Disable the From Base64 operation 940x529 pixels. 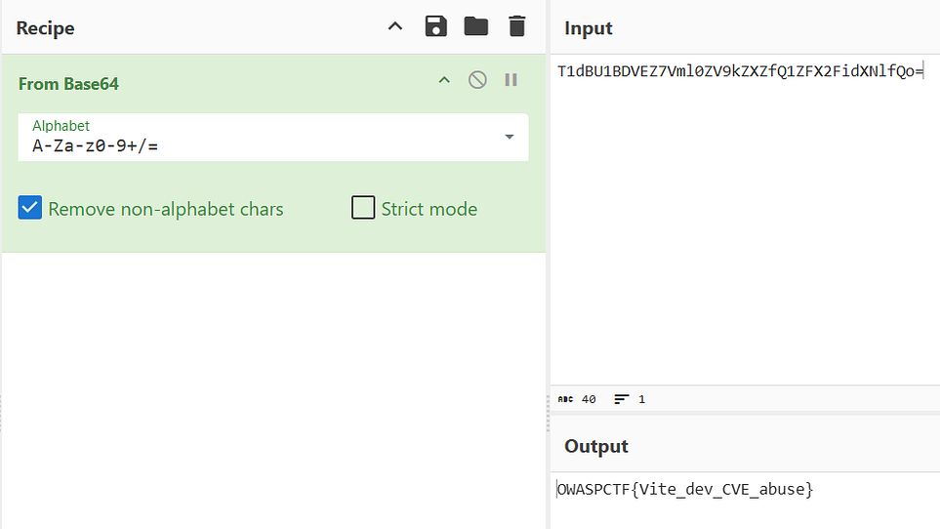point(477,80)
